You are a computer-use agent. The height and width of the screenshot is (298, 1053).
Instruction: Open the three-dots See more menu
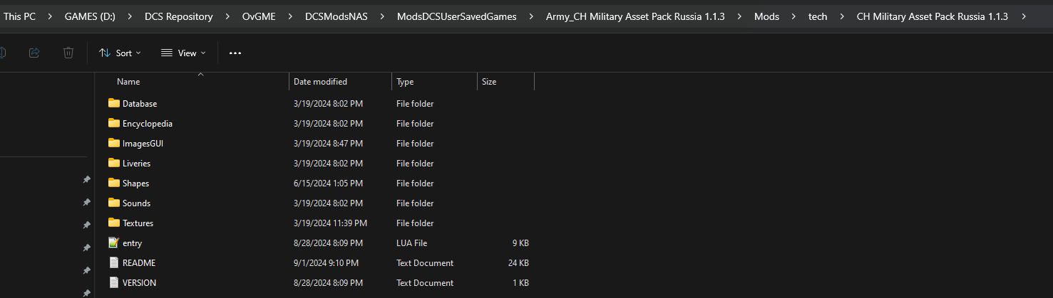pyautogui.click(x=235, y=53)
